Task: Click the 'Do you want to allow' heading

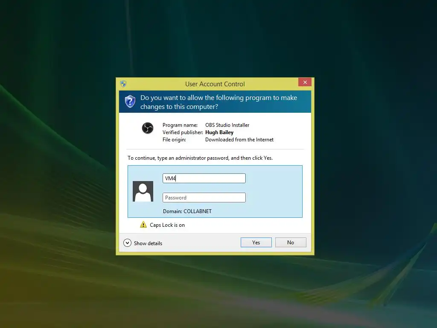Action: point(219,102)
